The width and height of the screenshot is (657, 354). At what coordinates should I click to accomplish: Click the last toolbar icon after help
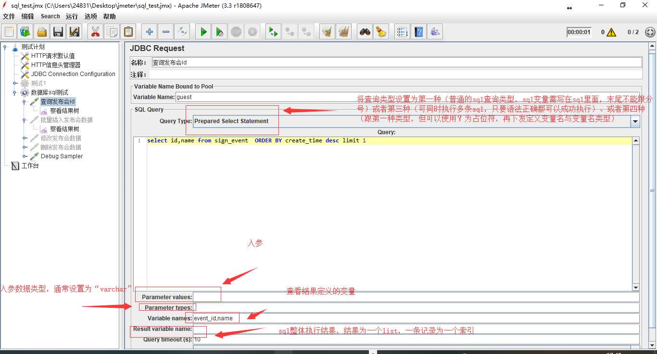coord(435,32)
